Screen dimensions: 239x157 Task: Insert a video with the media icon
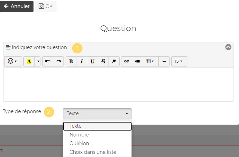click(137, 61)
